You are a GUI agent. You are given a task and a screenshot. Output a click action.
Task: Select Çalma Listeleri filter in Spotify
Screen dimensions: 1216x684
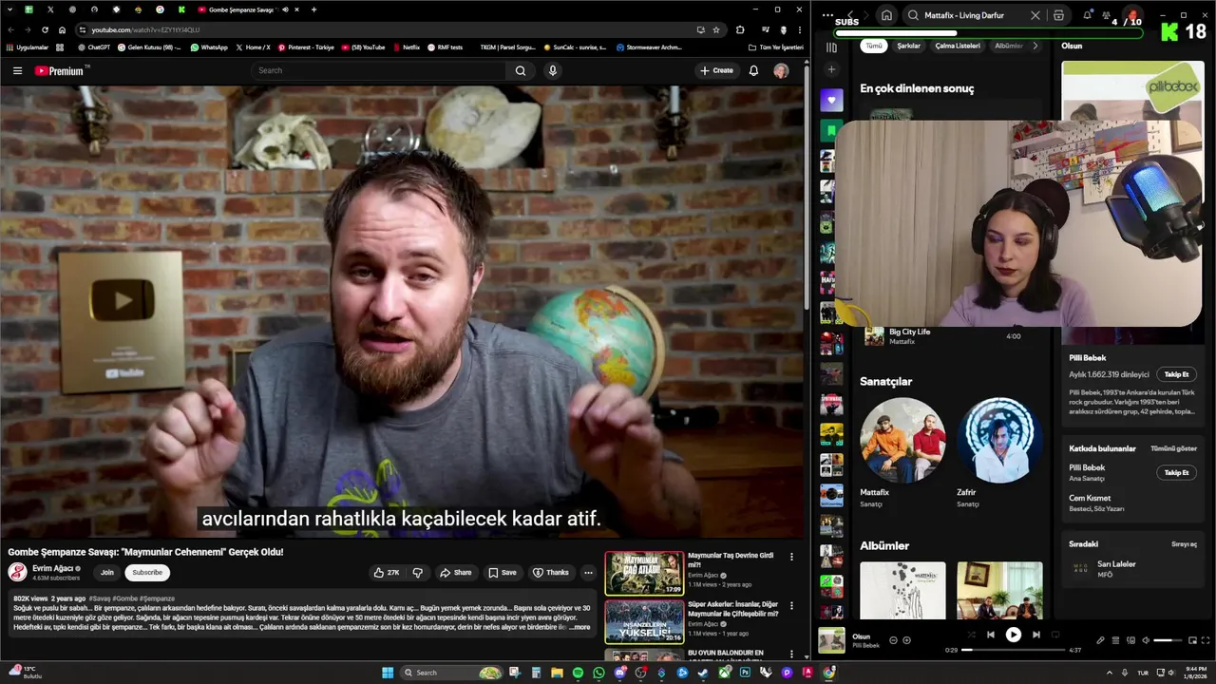[x=958, y=46]
